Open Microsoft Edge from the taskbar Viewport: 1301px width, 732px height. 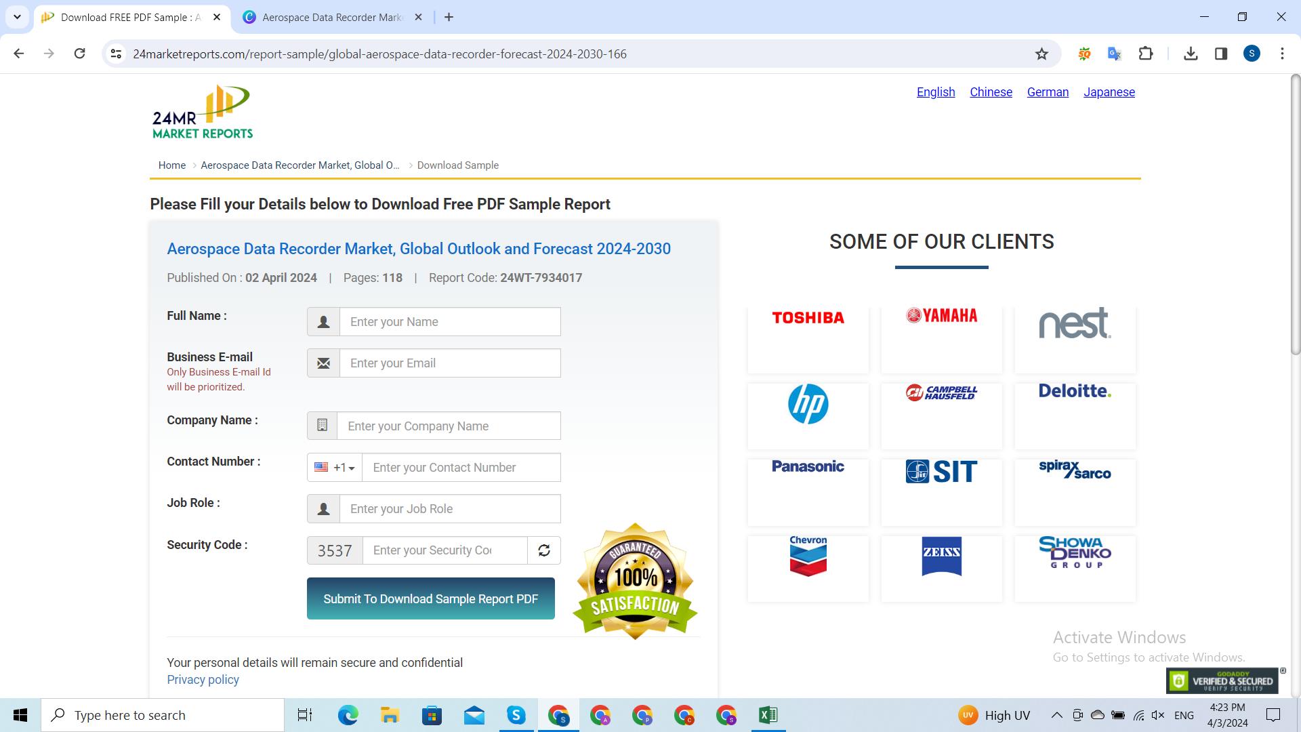348,715
